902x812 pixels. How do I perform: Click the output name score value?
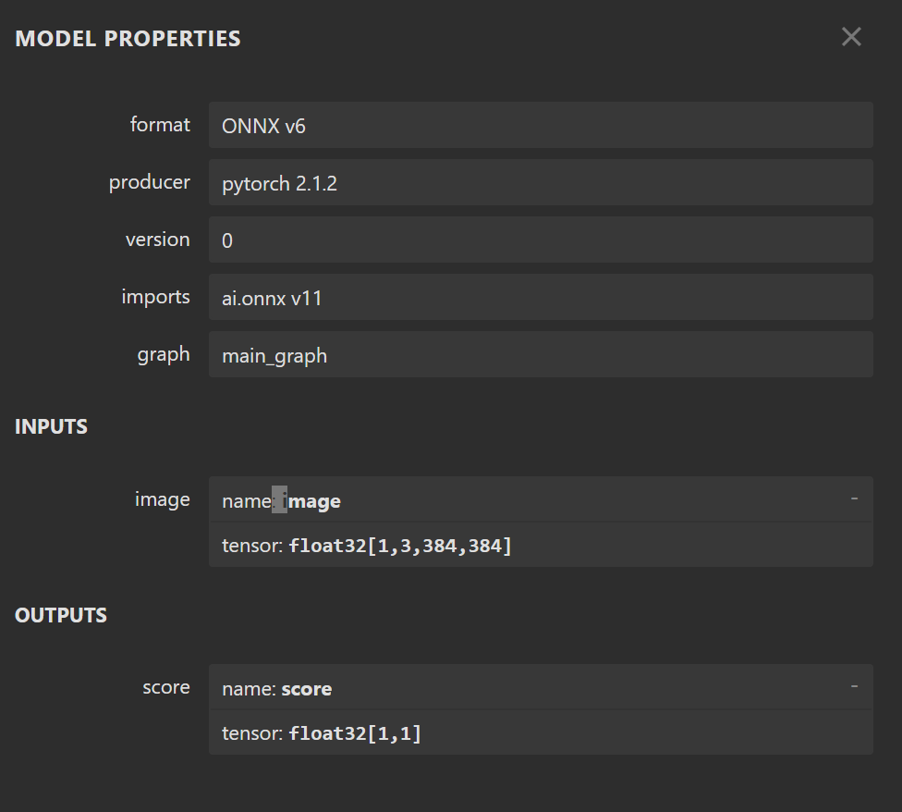[x=307, y=689]
